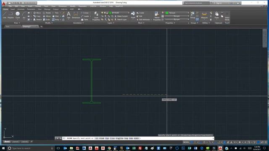The image size is (269, 151).
Task: Expand the Modify panel
Action: pos(49,23)
